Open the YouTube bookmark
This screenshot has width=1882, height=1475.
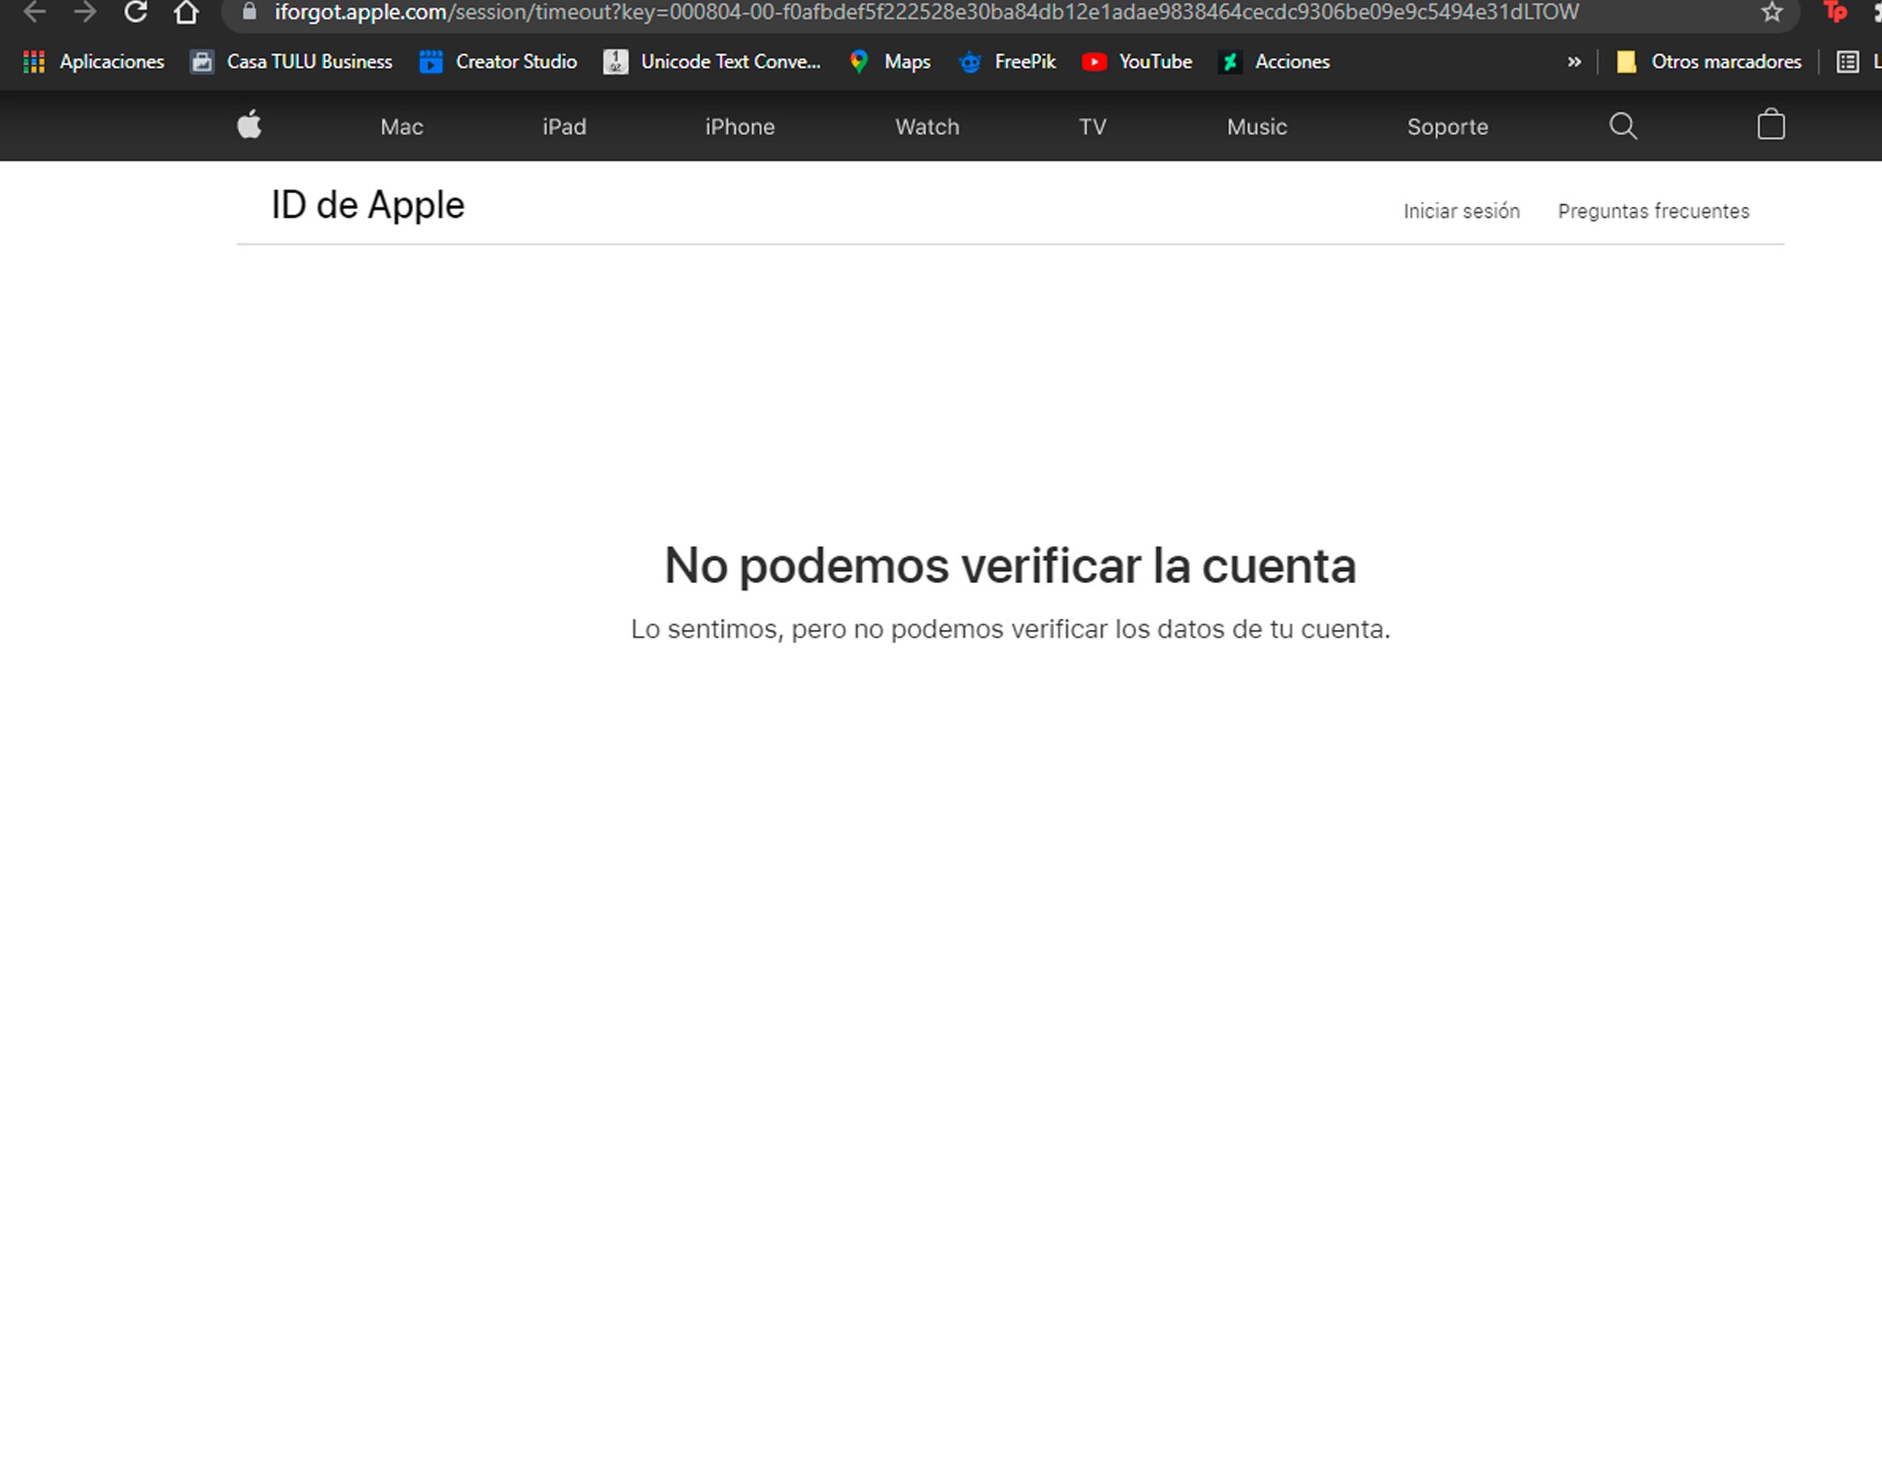[x=1137, y=61]
